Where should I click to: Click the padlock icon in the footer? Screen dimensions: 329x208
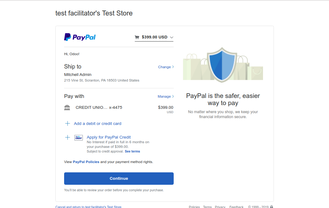[x=271, y=206]
